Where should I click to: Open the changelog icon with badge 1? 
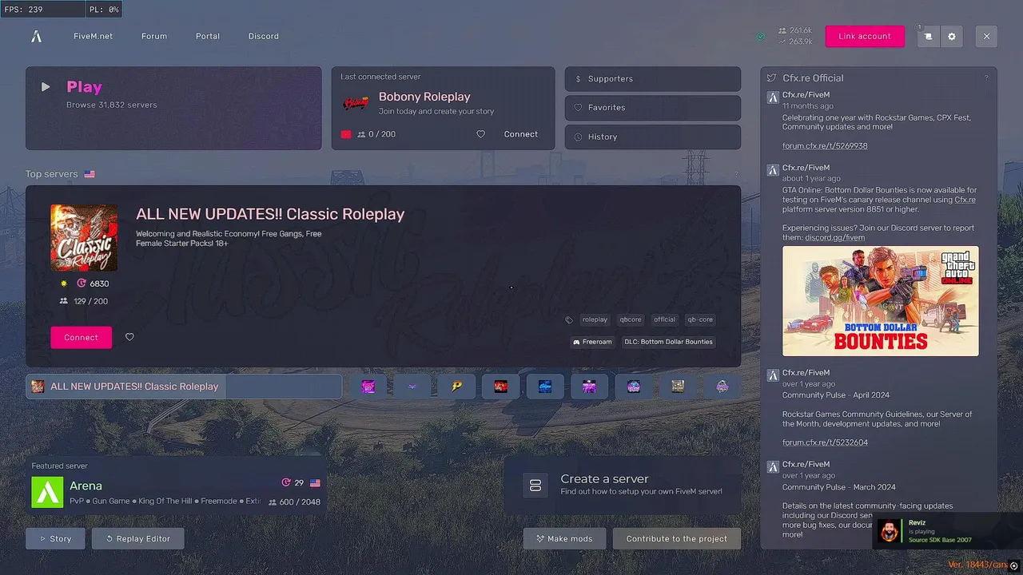[x=928, y=36]
